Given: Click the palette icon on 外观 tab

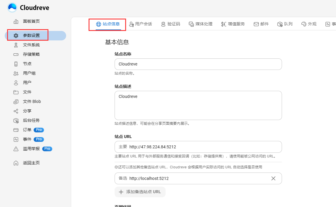Looking at the screenshot, I should (x=304, y=24).
